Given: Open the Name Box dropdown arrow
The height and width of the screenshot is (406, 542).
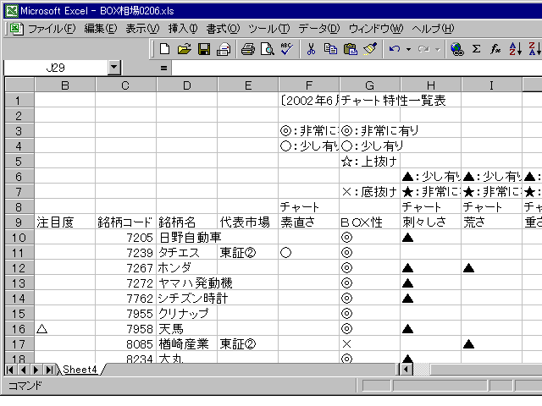Looking at the screenshot, I should tap(114, 68).
